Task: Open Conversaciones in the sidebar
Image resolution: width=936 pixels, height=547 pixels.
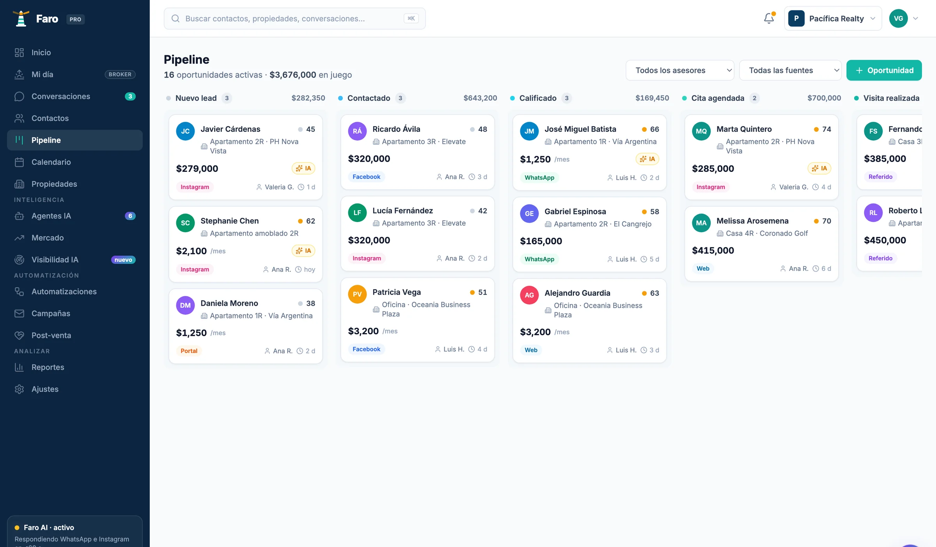Action: (x=75, y=96)
